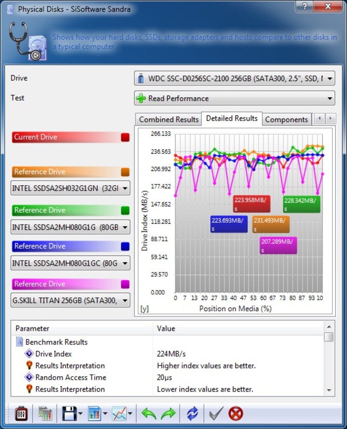Click the orange 231.493MB/s chart label

[271, 224]
